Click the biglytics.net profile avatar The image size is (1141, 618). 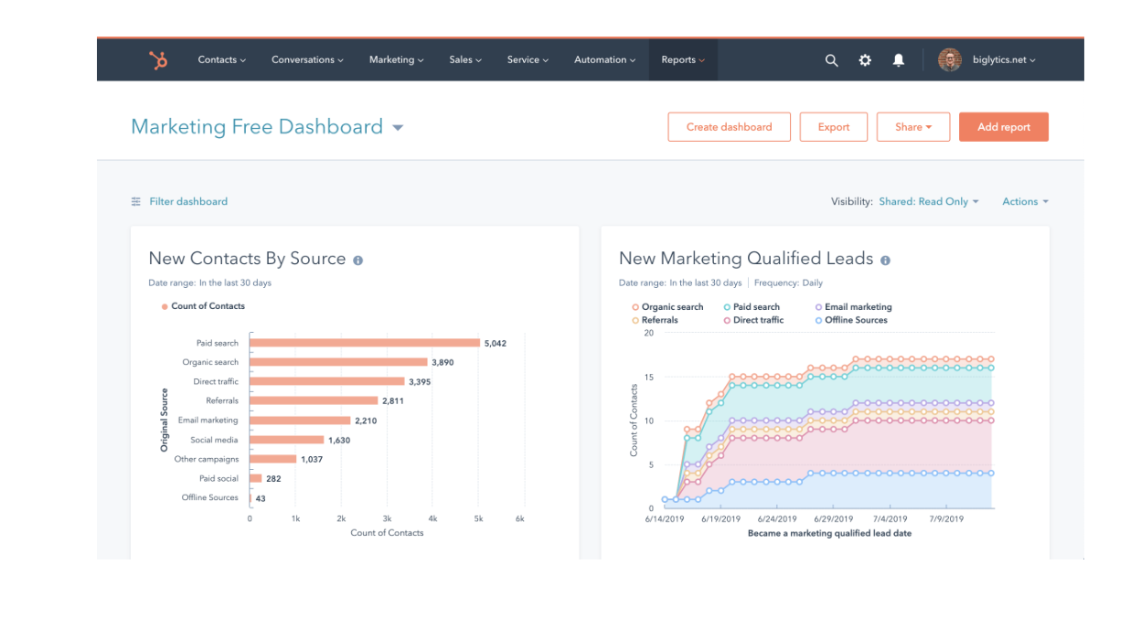click(949, 59)
